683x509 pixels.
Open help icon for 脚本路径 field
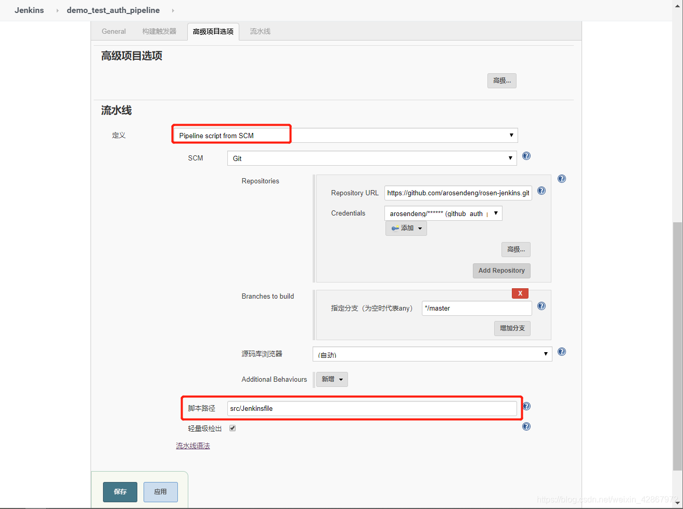point(526,406)
